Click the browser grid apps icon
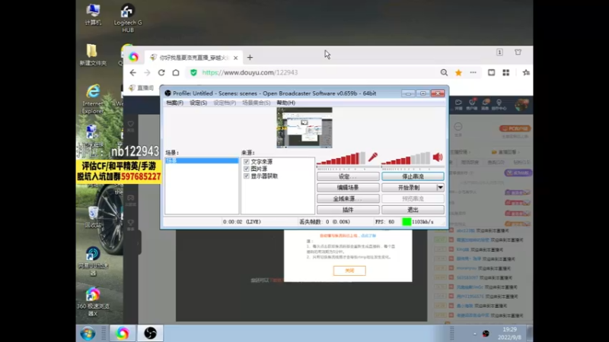 [505, 72]
